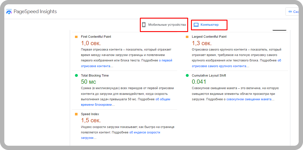Click green circle beside Cumulative Layout Shift
The height and width of the screenshot is (150, 303).
[x=187, y=76]
